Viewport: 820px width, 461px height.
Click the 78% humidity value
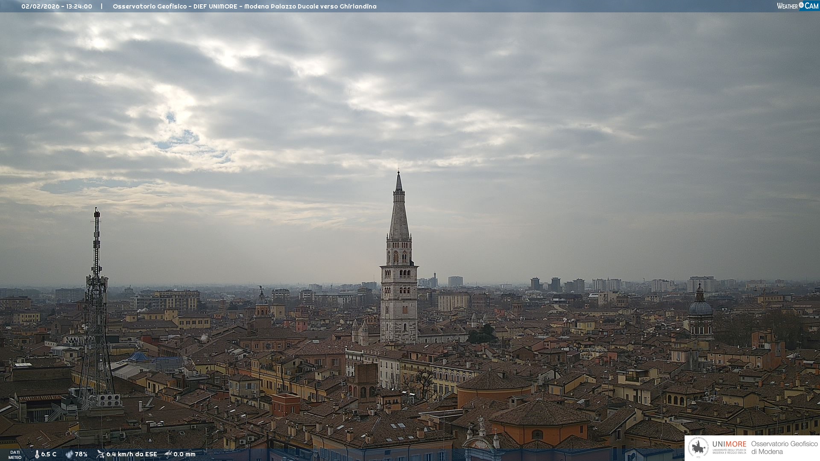pyautogui.click(x=81, y=454)
